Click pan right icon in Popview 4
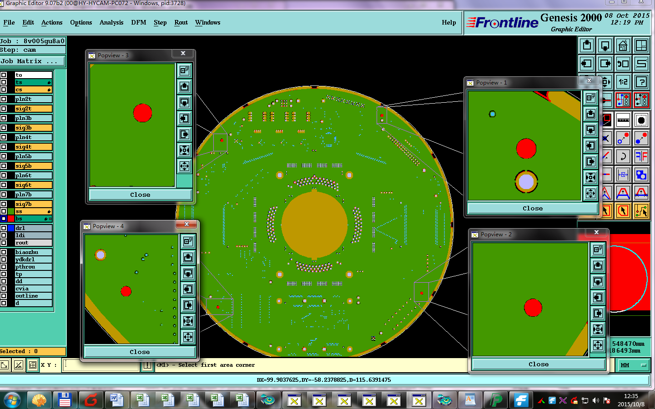The width and height of the screenshot is (655, 409). click(188, 305)
